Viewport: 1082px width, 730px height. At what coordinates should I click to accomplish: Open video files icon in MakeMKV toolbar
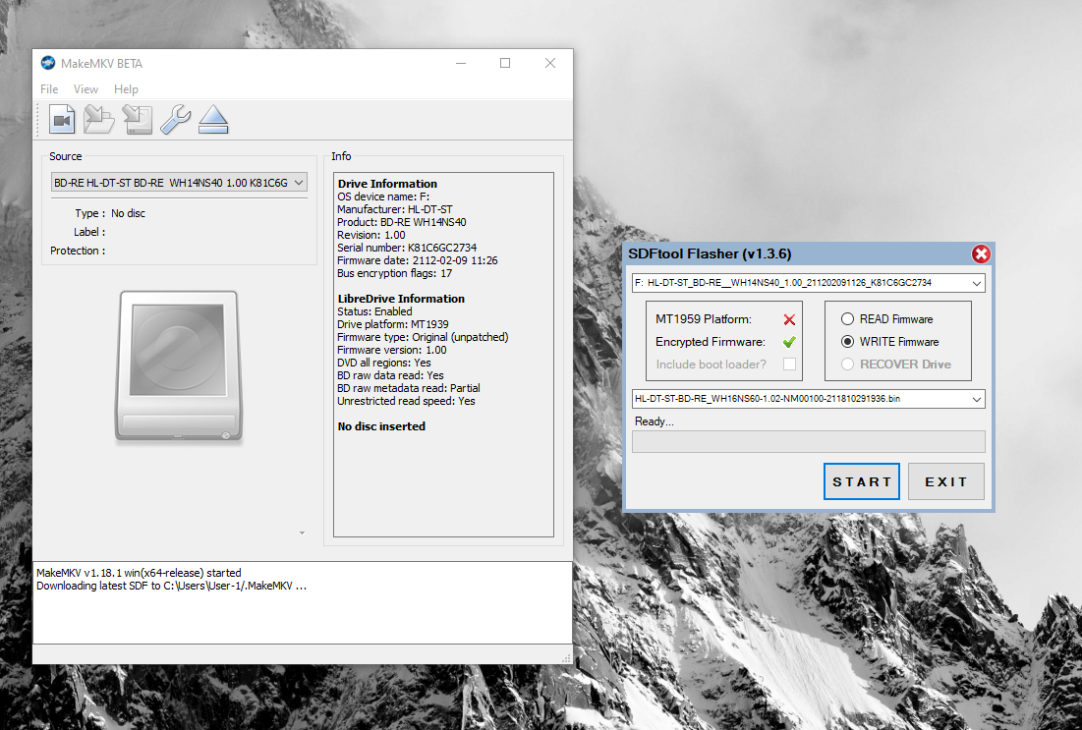point(62,119)
